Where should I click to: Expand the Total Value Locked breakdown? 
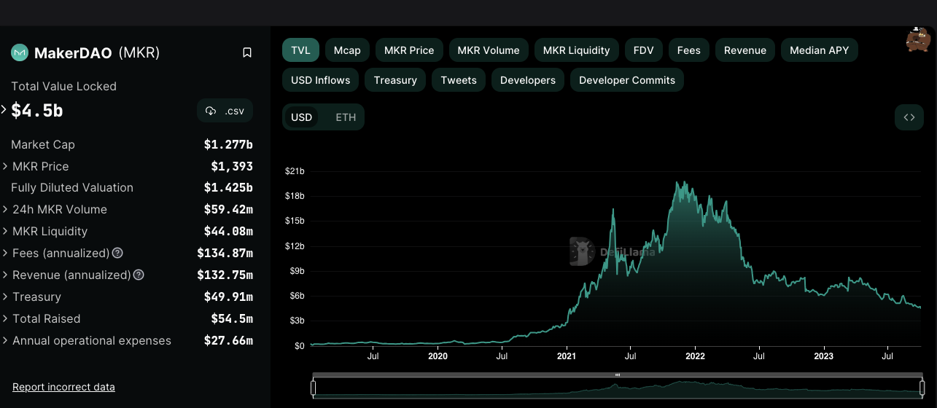(4, 110)
